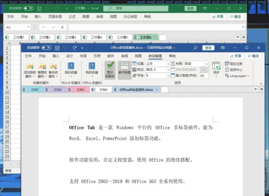Select row 10 header in Excel
The height and width of the screenshot is (196, 269).
(7, 92)
